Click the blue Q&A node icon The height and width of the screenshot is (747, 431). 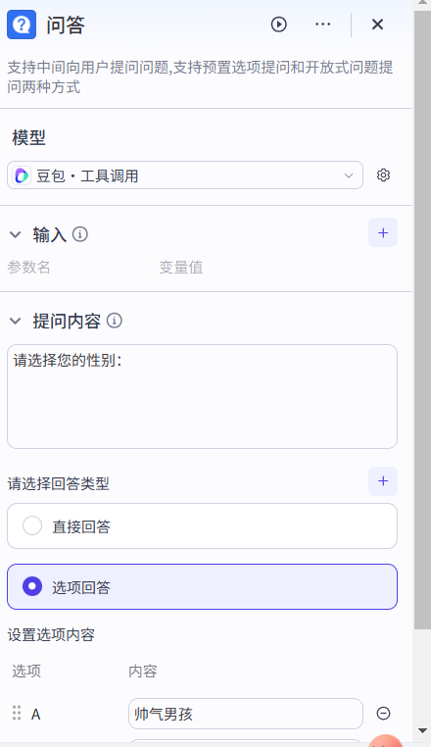point(22,25)
